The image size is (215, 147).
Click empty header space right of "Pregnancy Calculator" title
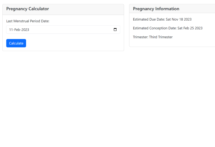[x=86, y=9]
